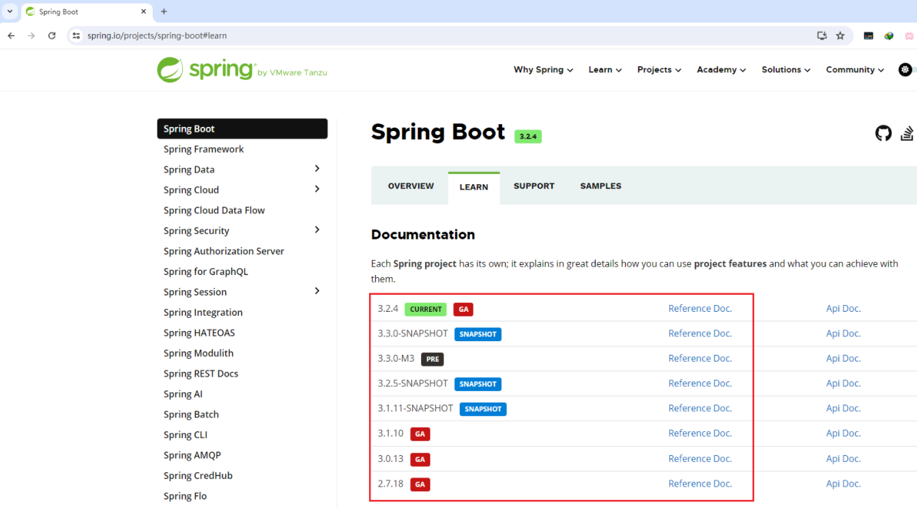
Task: Open Reference Doc for version 3.2.4
Action: pos(699,308)
